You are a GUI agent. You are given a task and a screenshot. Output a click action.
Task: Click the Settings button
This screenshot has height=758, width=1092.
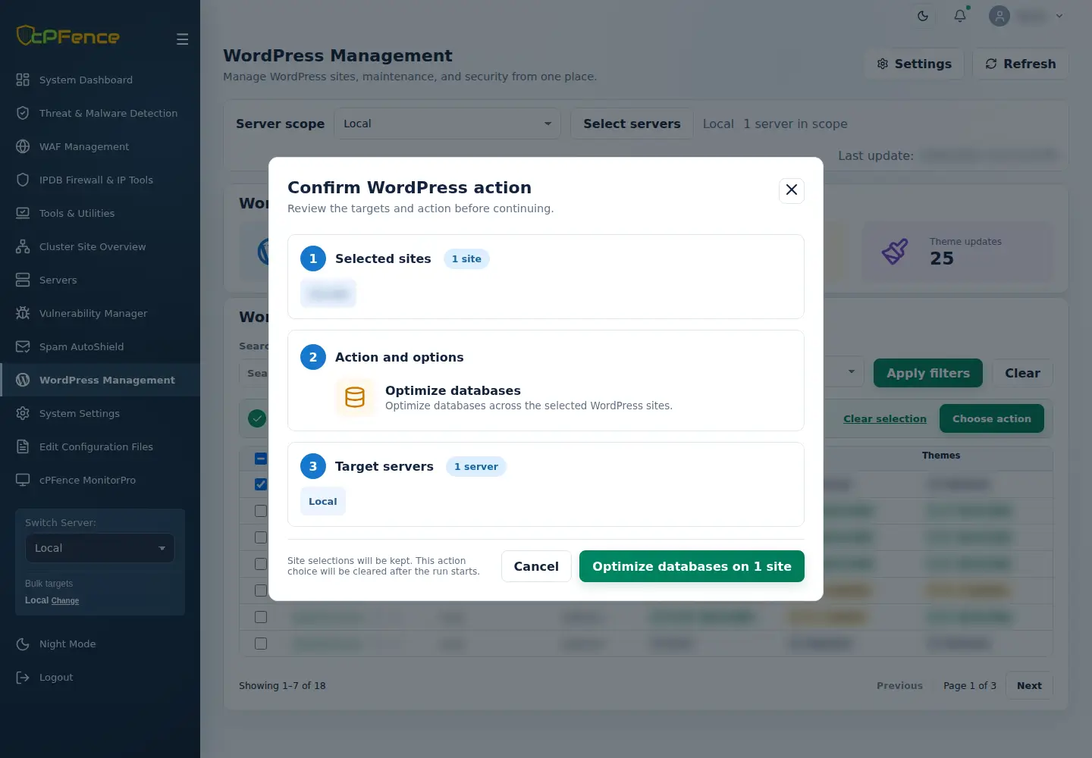click(x=914, y=64)
